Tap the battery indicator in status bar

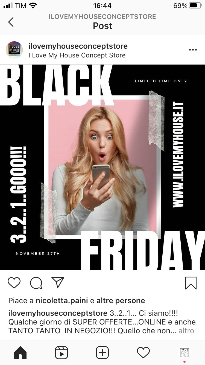click(195, 5)
